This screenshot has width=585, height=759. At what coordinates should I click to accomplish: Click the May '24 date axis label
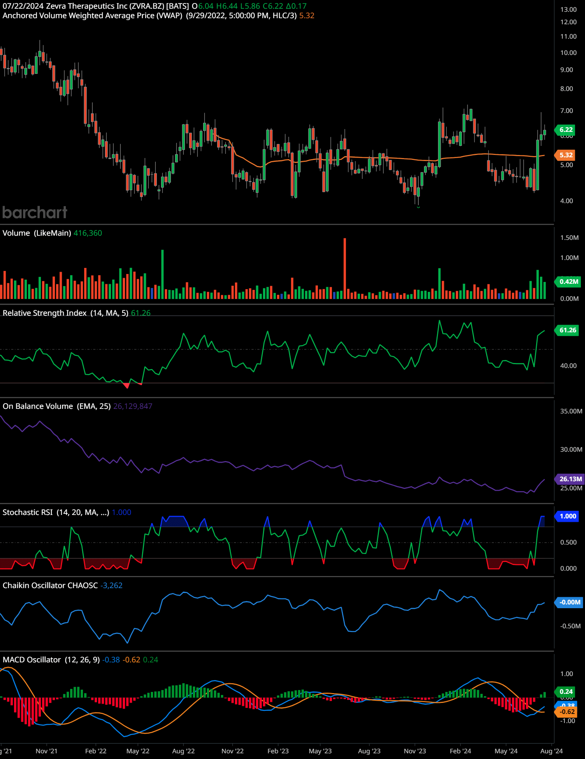(506, 751)
